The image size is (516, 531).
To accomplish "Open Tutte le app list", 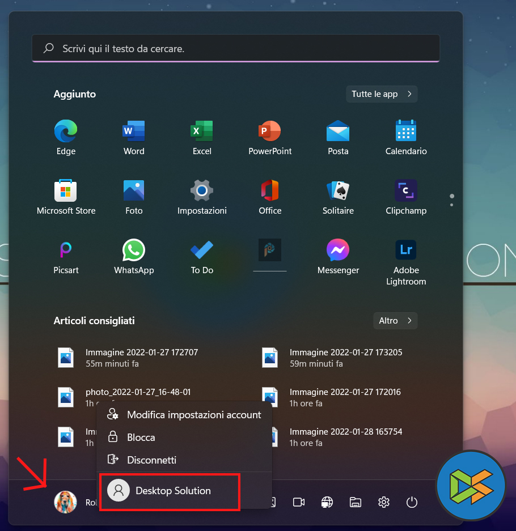I will [382, 94].
